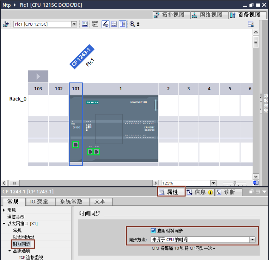Float the inspector window icon

[251, 191]
